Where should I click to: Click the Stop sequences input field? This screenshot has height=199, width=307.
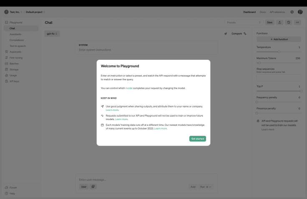pyautogui.click(x=279, y=78)
